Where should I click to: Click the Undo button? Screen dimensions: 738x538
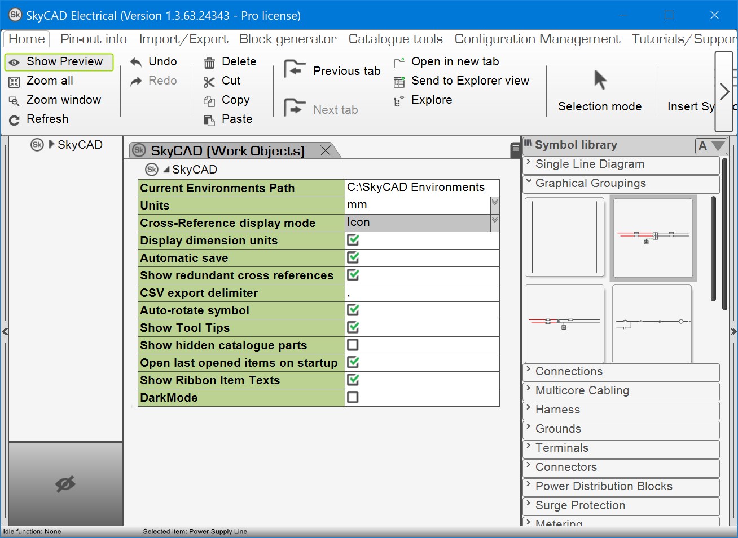pos(155,61)
